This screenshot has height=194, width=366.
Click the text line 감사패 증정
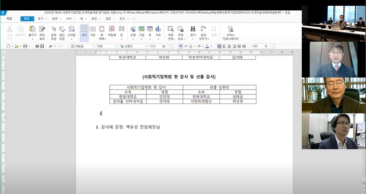click(128, 127)
